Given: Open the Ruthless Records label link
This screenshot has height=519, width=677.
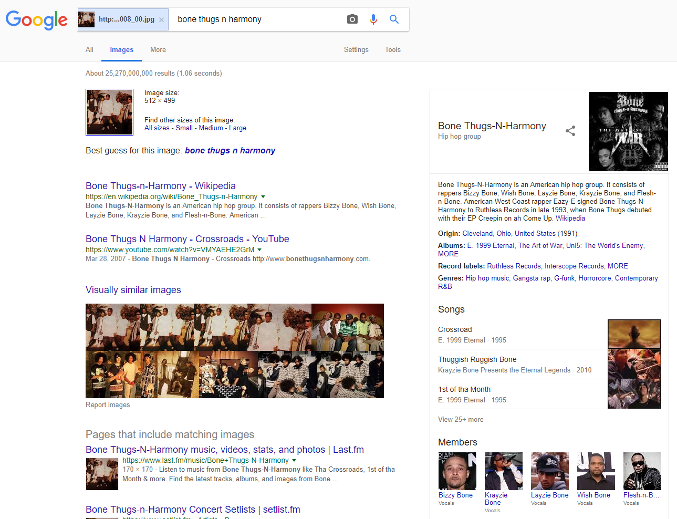Looking at the screenshot, I should (514, 266).
